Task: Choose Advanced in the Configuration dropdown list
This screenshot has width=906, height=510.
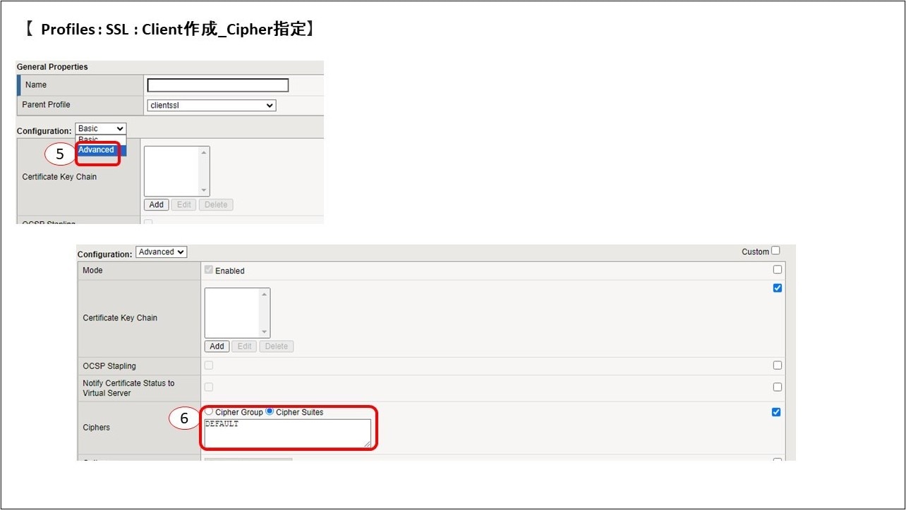Action: click(97, 150)
